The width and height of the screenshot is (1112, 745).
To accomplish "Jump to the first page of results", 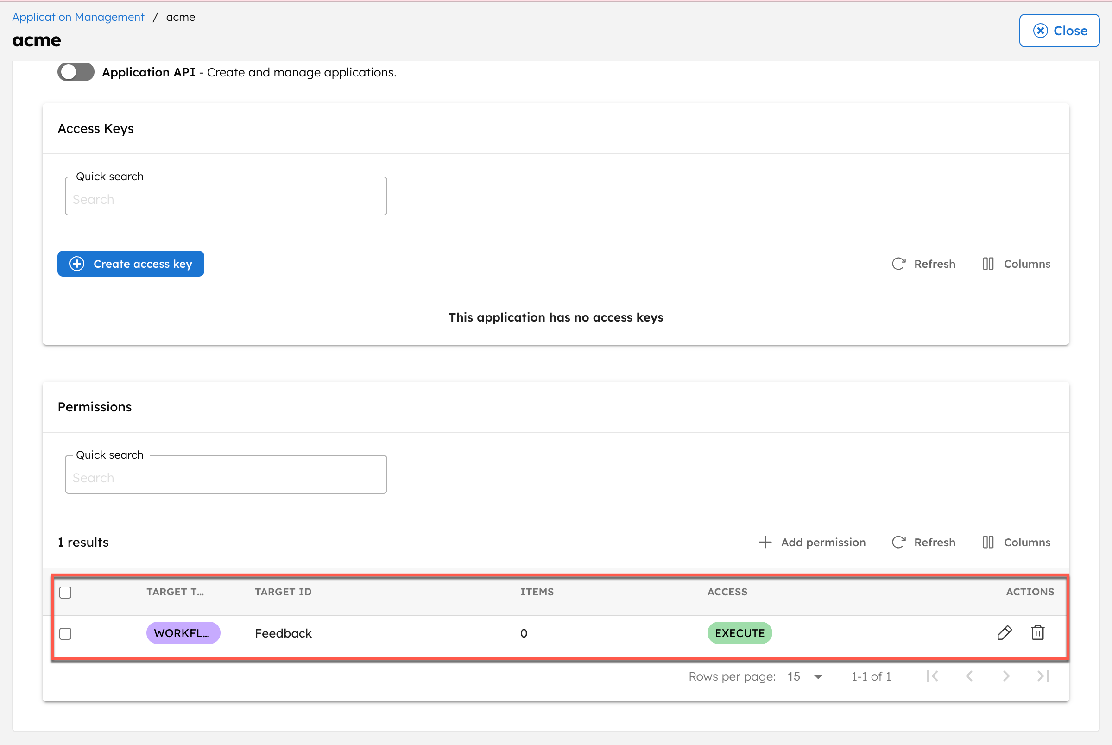I will 932,676.
